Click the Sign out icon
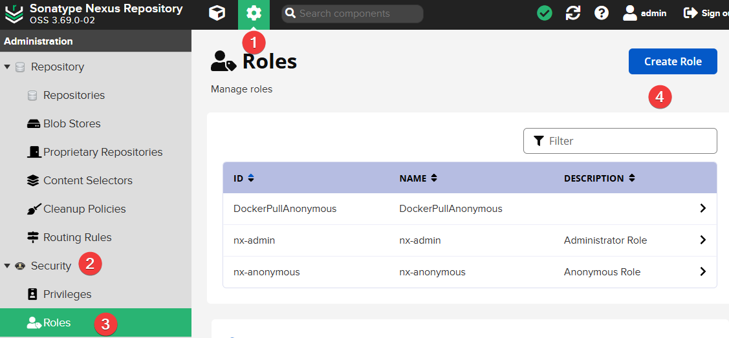 coord(691,13)
